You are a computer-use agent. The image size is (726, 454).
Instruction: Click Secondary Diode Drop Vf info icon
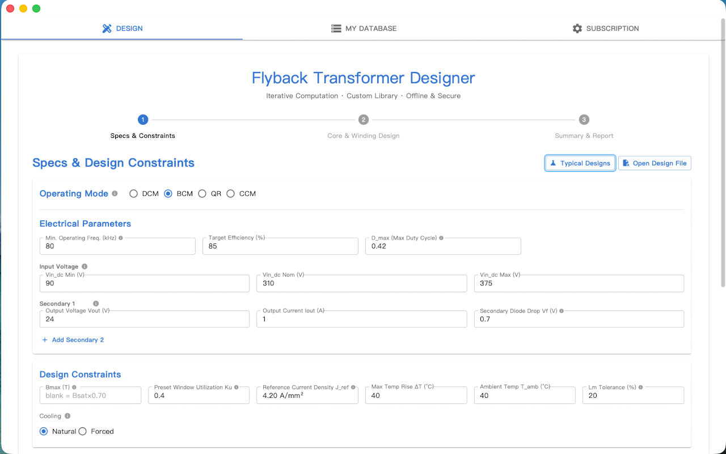562,311
